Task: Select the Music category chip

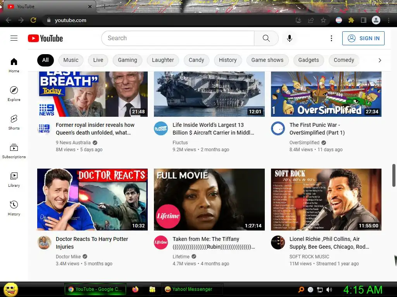Action: click(x=71, y=60)
